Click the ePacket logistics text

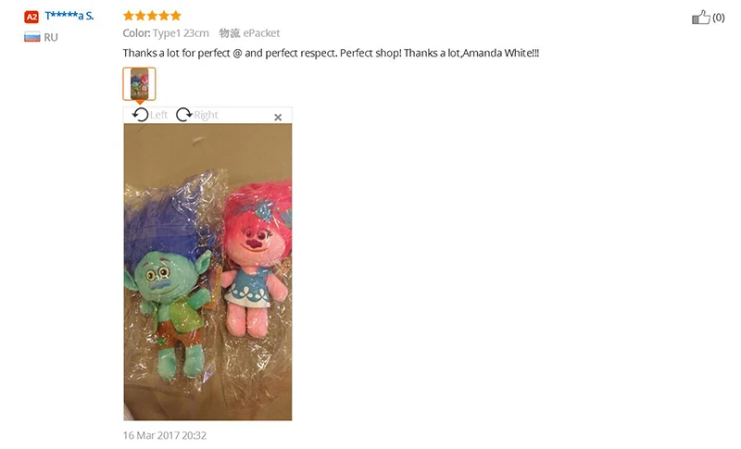coord(261,33)
